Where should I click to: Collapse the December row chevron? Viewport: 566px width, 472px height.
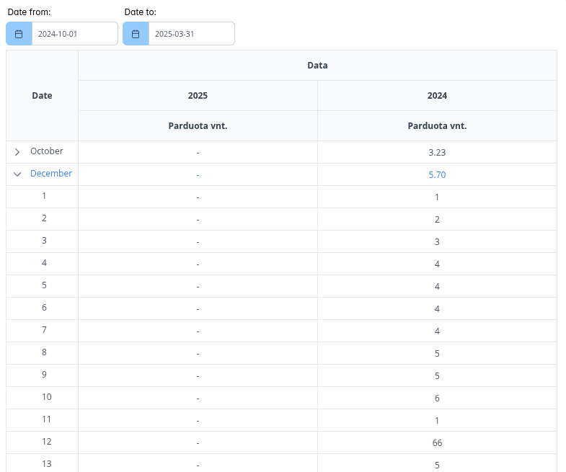17,174
